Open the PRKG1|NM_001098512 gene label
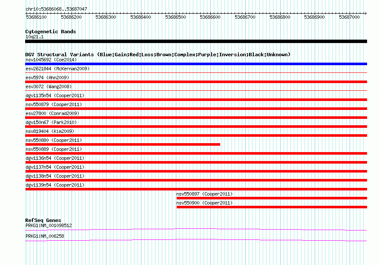The image size is (379, 265). [49, 225]
